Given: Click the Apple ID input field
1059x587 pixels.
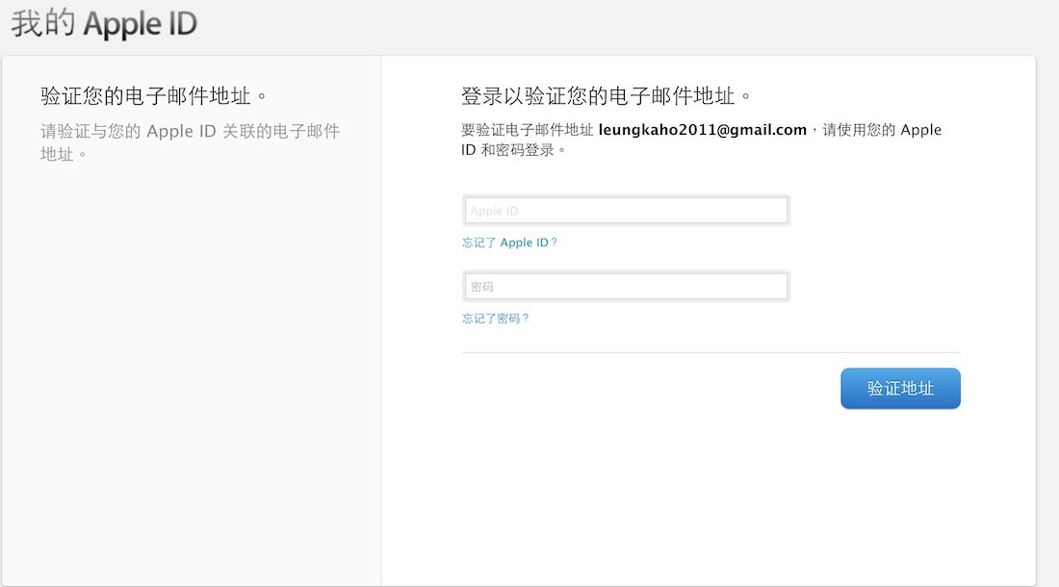Looking at the screenshot, I should 626,211.
